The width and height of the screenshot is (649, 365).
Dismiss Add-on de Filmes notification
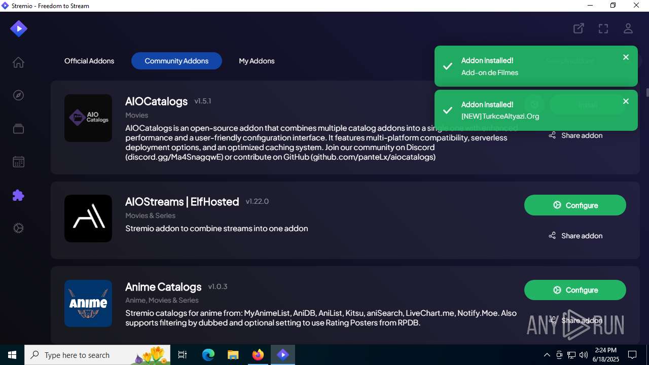(x=626, y=57)
